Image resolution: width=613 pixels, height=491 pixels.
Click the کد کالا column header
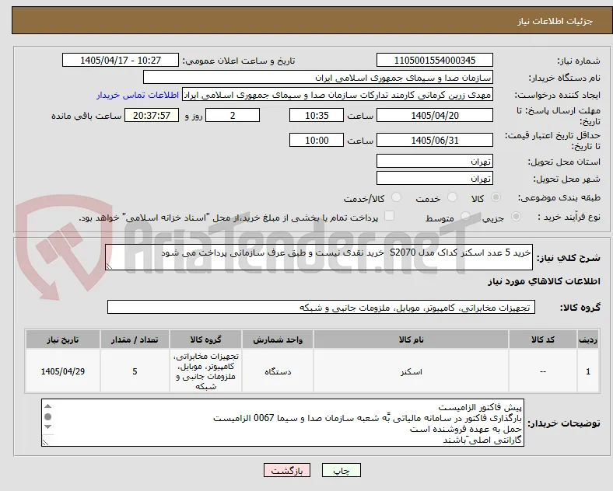tap(543, 340)
